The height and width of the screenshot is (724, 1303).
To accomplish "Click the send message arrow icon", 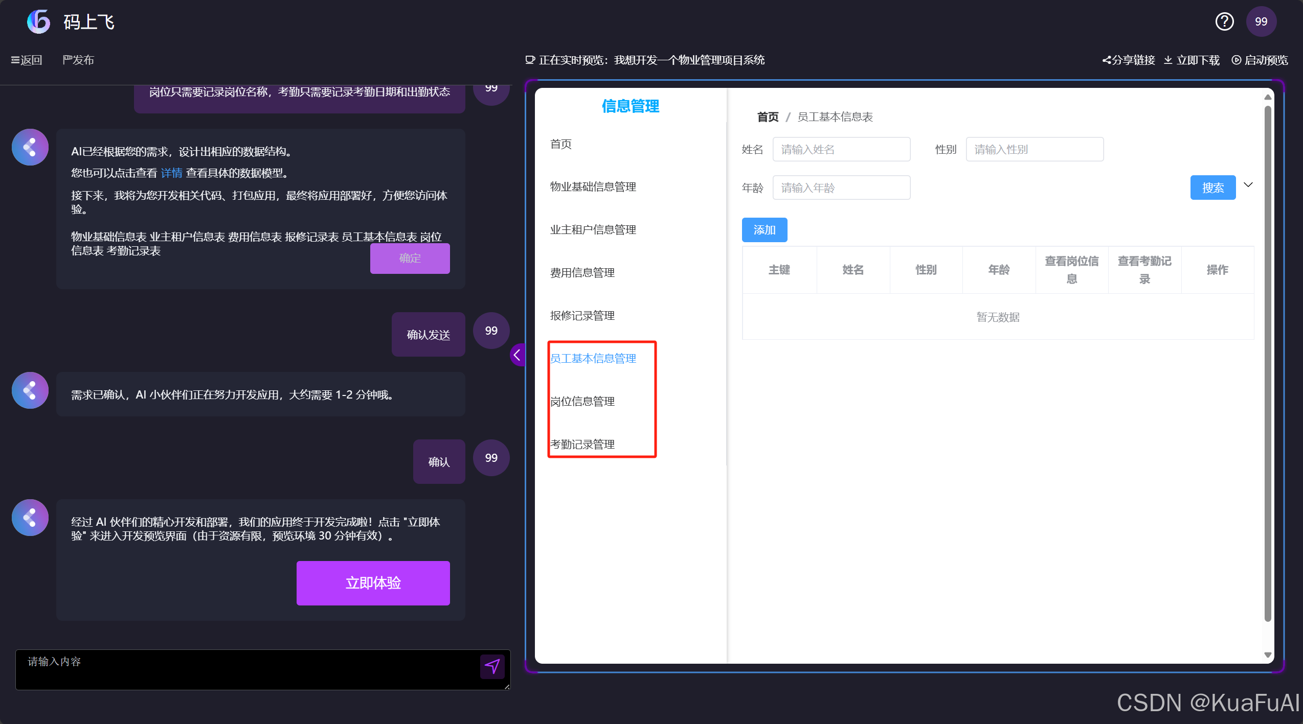I will click(492, 666).
